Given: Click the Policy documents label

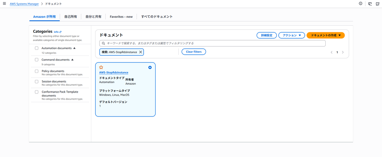Looking at the screenshot, I should pyautogui.click(x=53, y=71).
